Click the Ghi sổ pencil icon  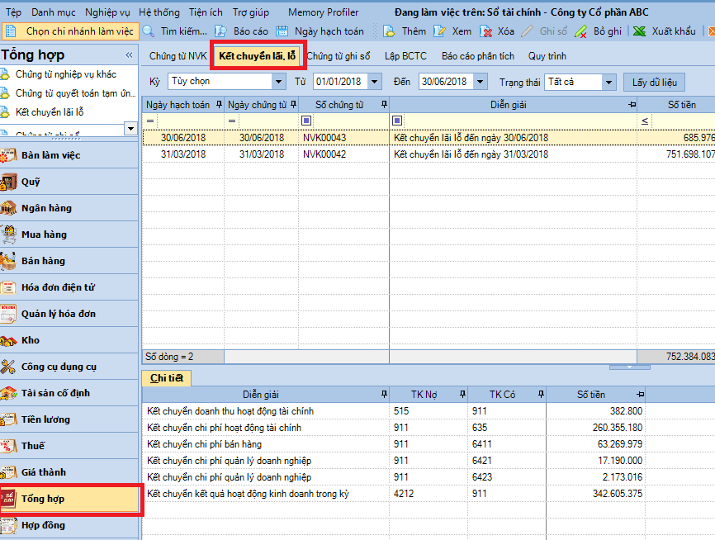pyautogui.click(x=528, y=31)
